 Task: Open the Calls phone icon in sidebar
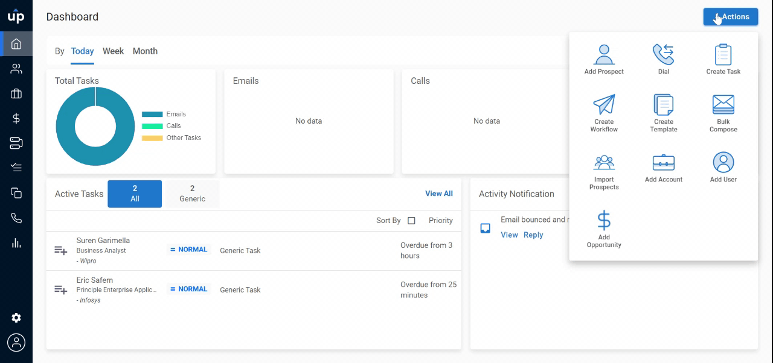pos(16,218)
